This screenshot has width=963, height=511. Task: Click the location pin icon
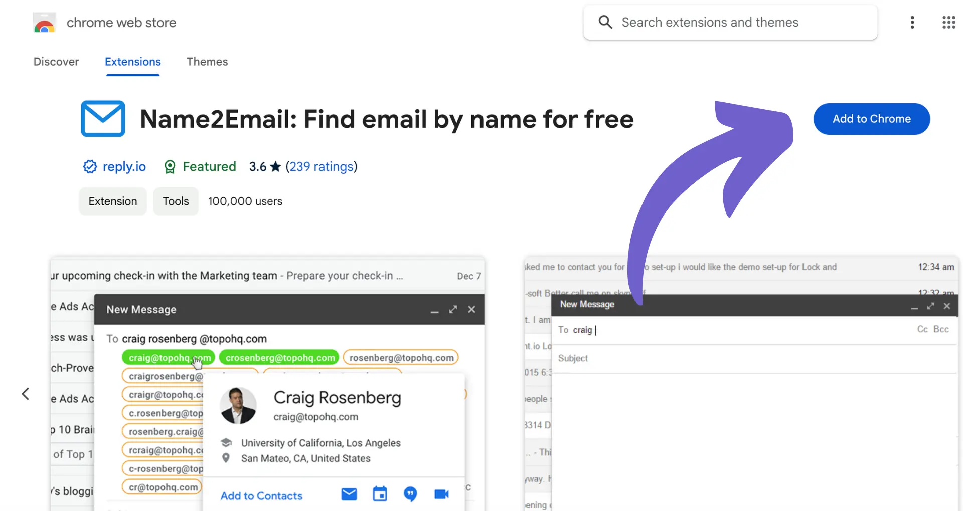[x=226, y=458]
